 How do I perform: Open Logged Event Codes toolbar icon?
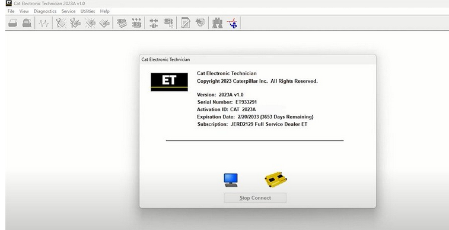pos(104,23)
